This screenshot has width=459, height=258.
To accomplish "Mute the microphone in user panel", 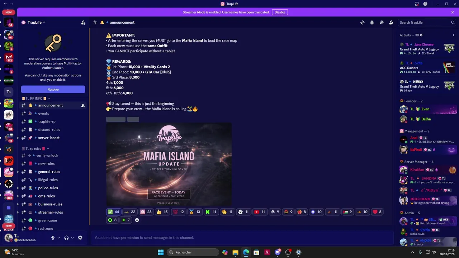I will [x=53, y=238].
